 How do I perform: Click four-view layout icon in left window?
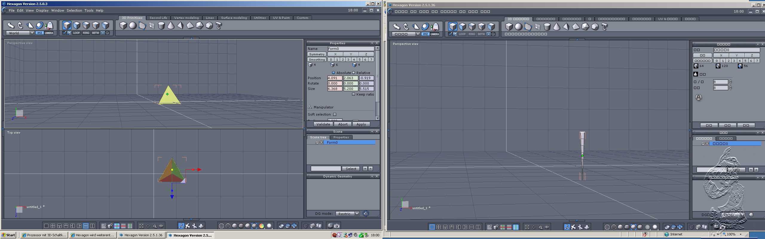[x=53, y=226]
